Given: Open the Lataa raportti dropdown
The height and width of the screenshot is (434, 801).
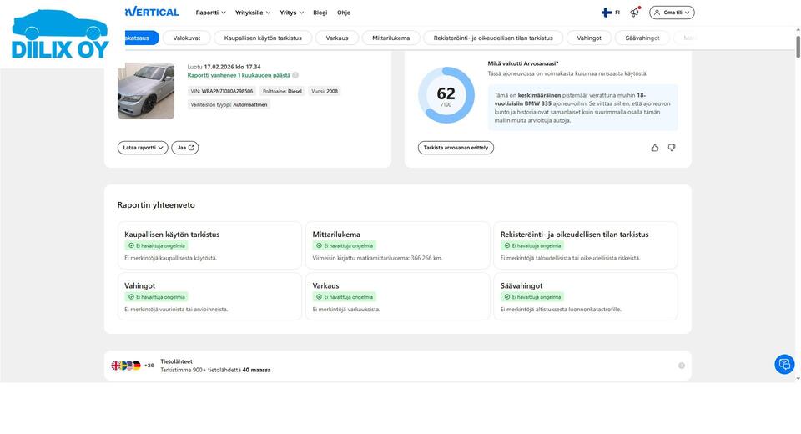Looking at the screenshot, I should coord(143,148).
